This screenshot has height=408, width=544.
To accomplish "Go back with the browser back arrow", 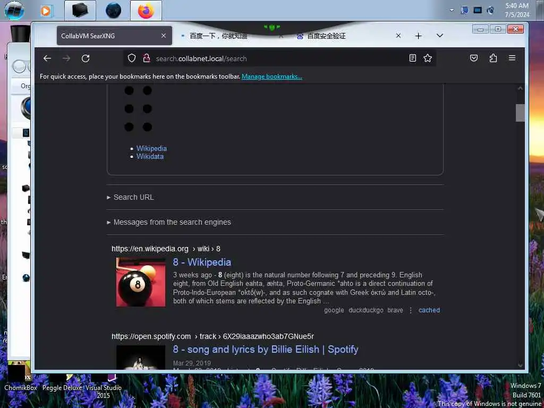I will click(x=47, y=58).
